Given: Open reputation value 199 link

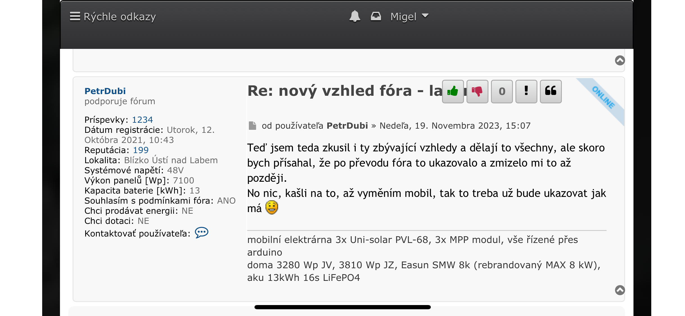Looking at the screenshot, I should click(141, 150).
